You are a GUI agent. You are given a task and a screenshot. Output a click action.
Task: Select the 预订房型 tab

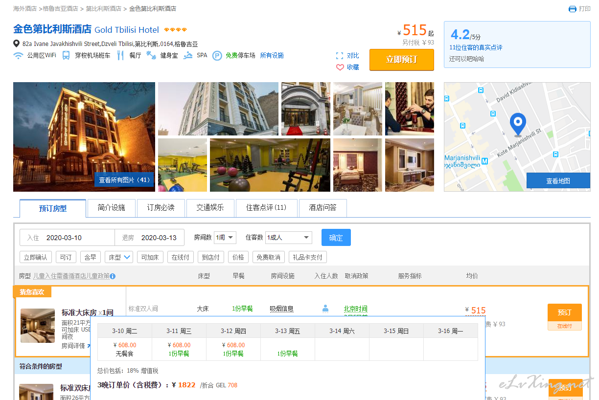(53, 208)
